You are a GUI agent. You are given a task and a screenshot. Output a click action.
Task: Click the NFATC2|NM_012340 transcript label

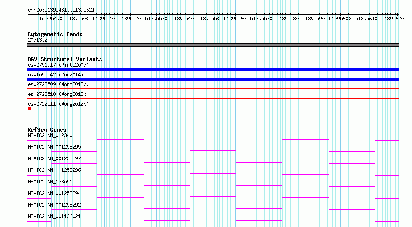click(50, 135)
